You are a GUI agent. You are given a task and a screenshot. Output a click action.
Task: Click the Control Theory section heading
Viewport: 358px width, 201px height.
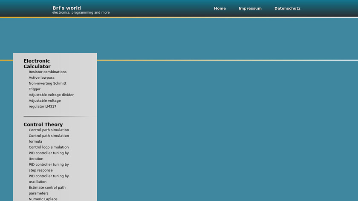coord(43,124)
